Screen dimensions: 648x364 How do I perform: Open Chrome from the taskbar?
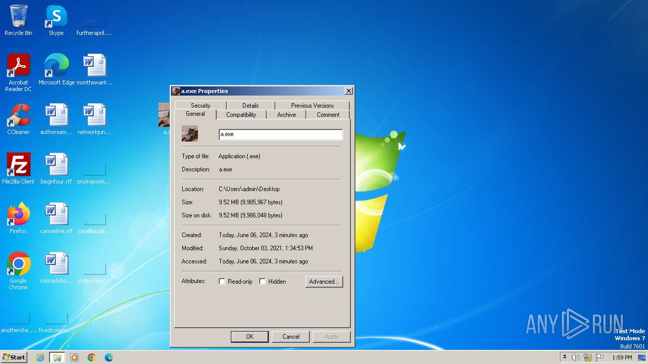[x=92, y=357]
